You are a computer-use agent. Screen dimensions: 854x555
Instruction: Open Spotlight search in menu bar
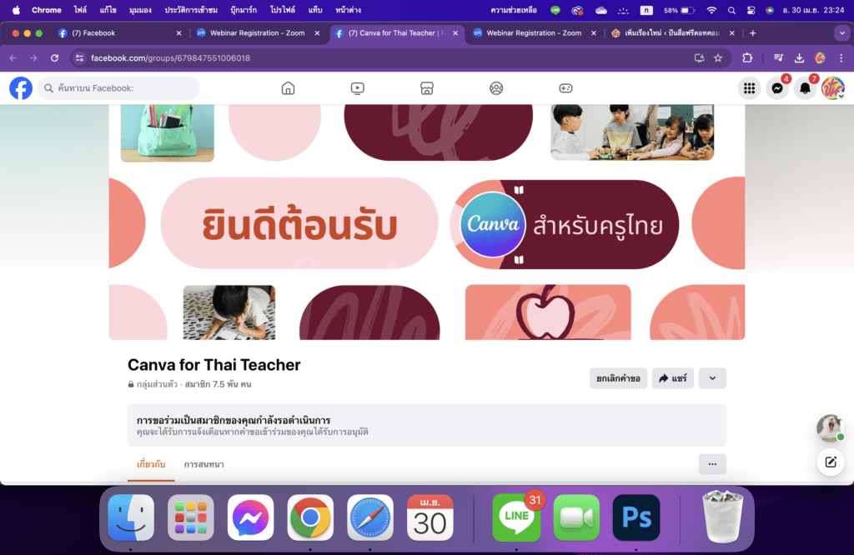click(731, 10)
